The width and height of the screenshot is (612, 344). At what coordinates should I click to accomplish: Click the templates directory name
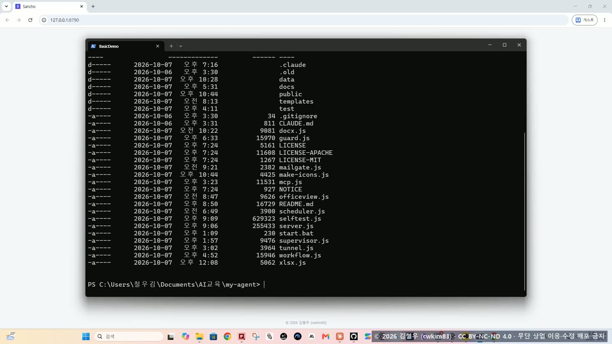(x=296, y=101)
